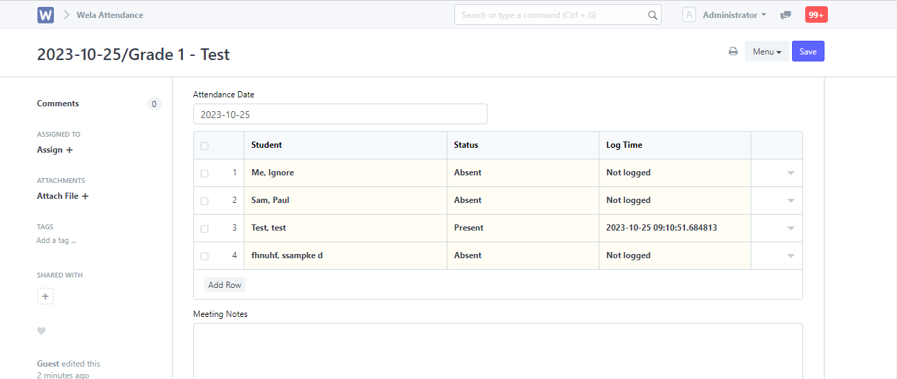Click Not logged for fhnuhf, ssampke d
Screen dimensions: 897x379
675,255
